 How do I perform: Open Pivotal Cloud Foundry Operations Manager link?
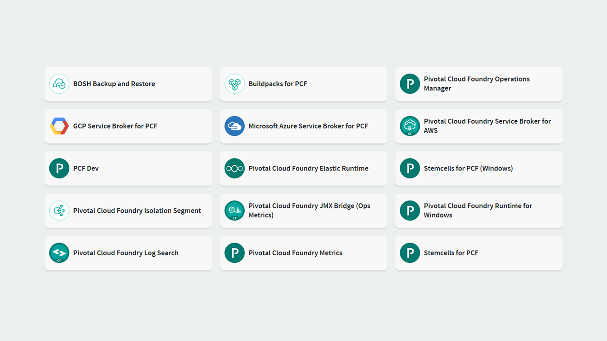coord(477,84)
